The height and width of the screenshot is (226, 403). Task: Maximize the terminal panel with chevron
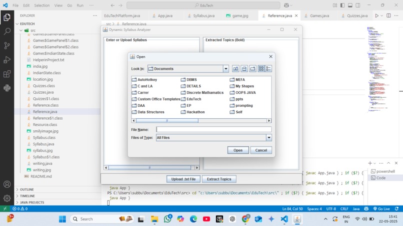[388, 163]
